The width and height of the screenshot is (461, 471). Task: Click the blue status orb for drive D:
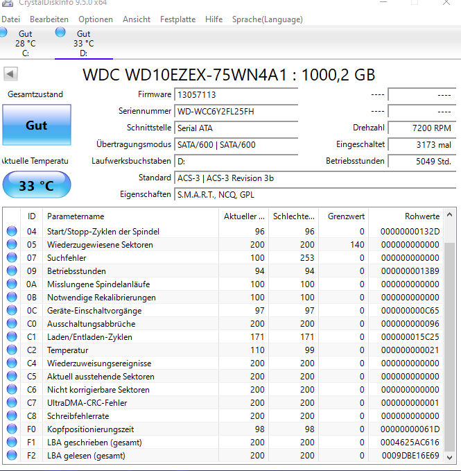tap(60, 32)
